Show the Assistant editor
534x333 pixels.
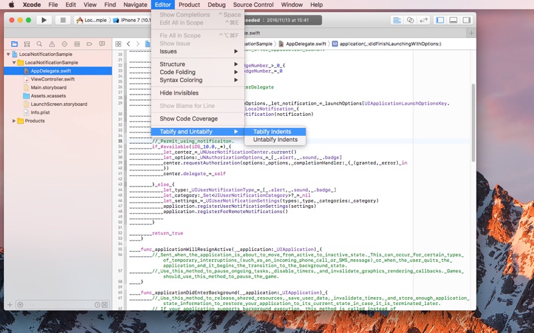[x=411, y=20]
